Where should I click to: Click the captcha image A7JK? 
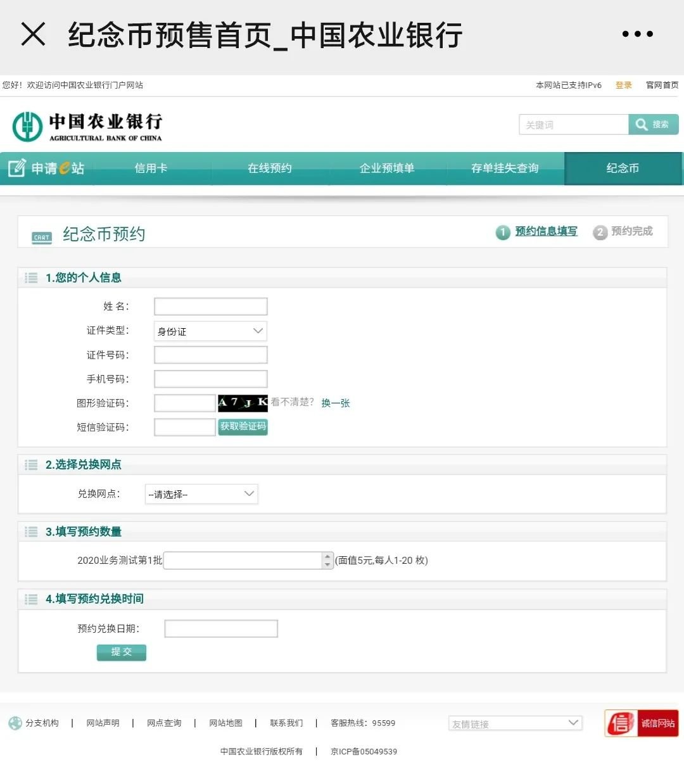point(243,403)
